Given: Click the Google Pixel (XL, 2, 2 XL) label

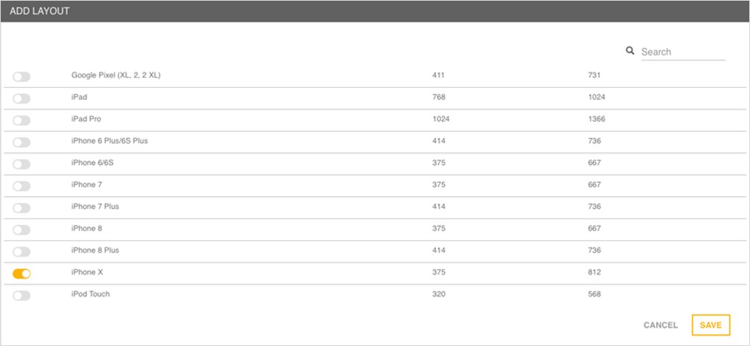Looking at the screenshot, I should [116, 75].
